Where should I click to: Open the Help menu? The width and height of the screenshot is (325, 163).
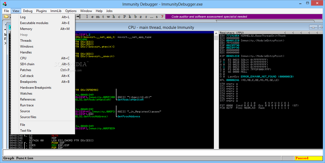(99, 11)
